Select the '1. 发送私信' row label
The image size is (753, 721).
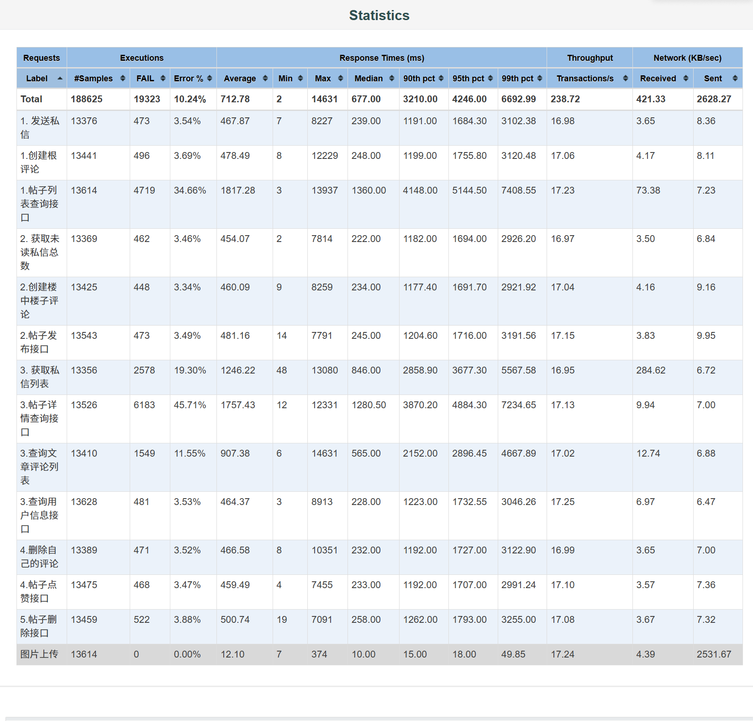point(40,128)
